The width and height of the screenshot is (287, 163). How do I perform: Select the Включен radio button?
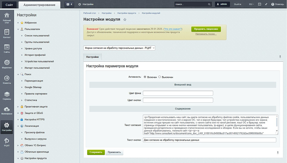click(x=144, y=77)
